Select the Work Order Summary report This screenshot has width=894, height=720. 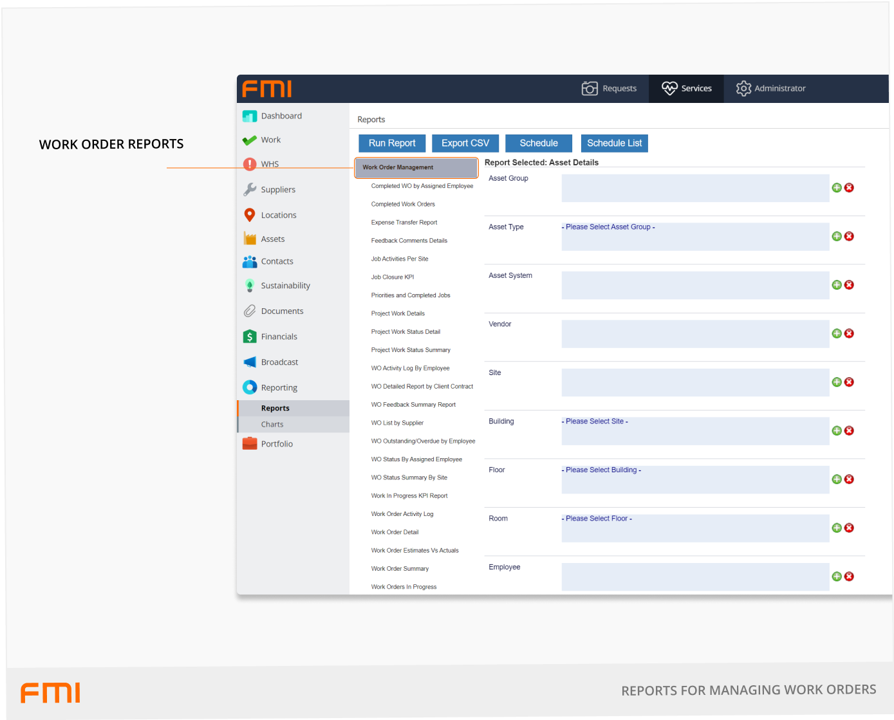400,569
